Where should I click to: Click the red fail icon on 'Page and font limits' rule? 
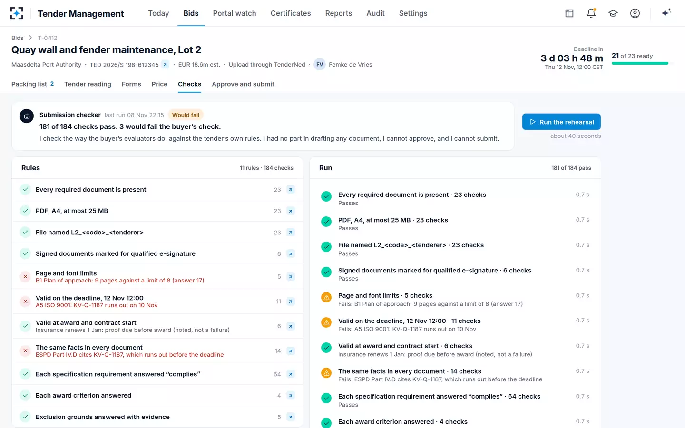point(26,277)
